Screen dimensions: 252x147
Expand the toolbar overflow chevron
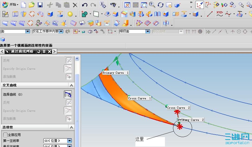[191, 2]
